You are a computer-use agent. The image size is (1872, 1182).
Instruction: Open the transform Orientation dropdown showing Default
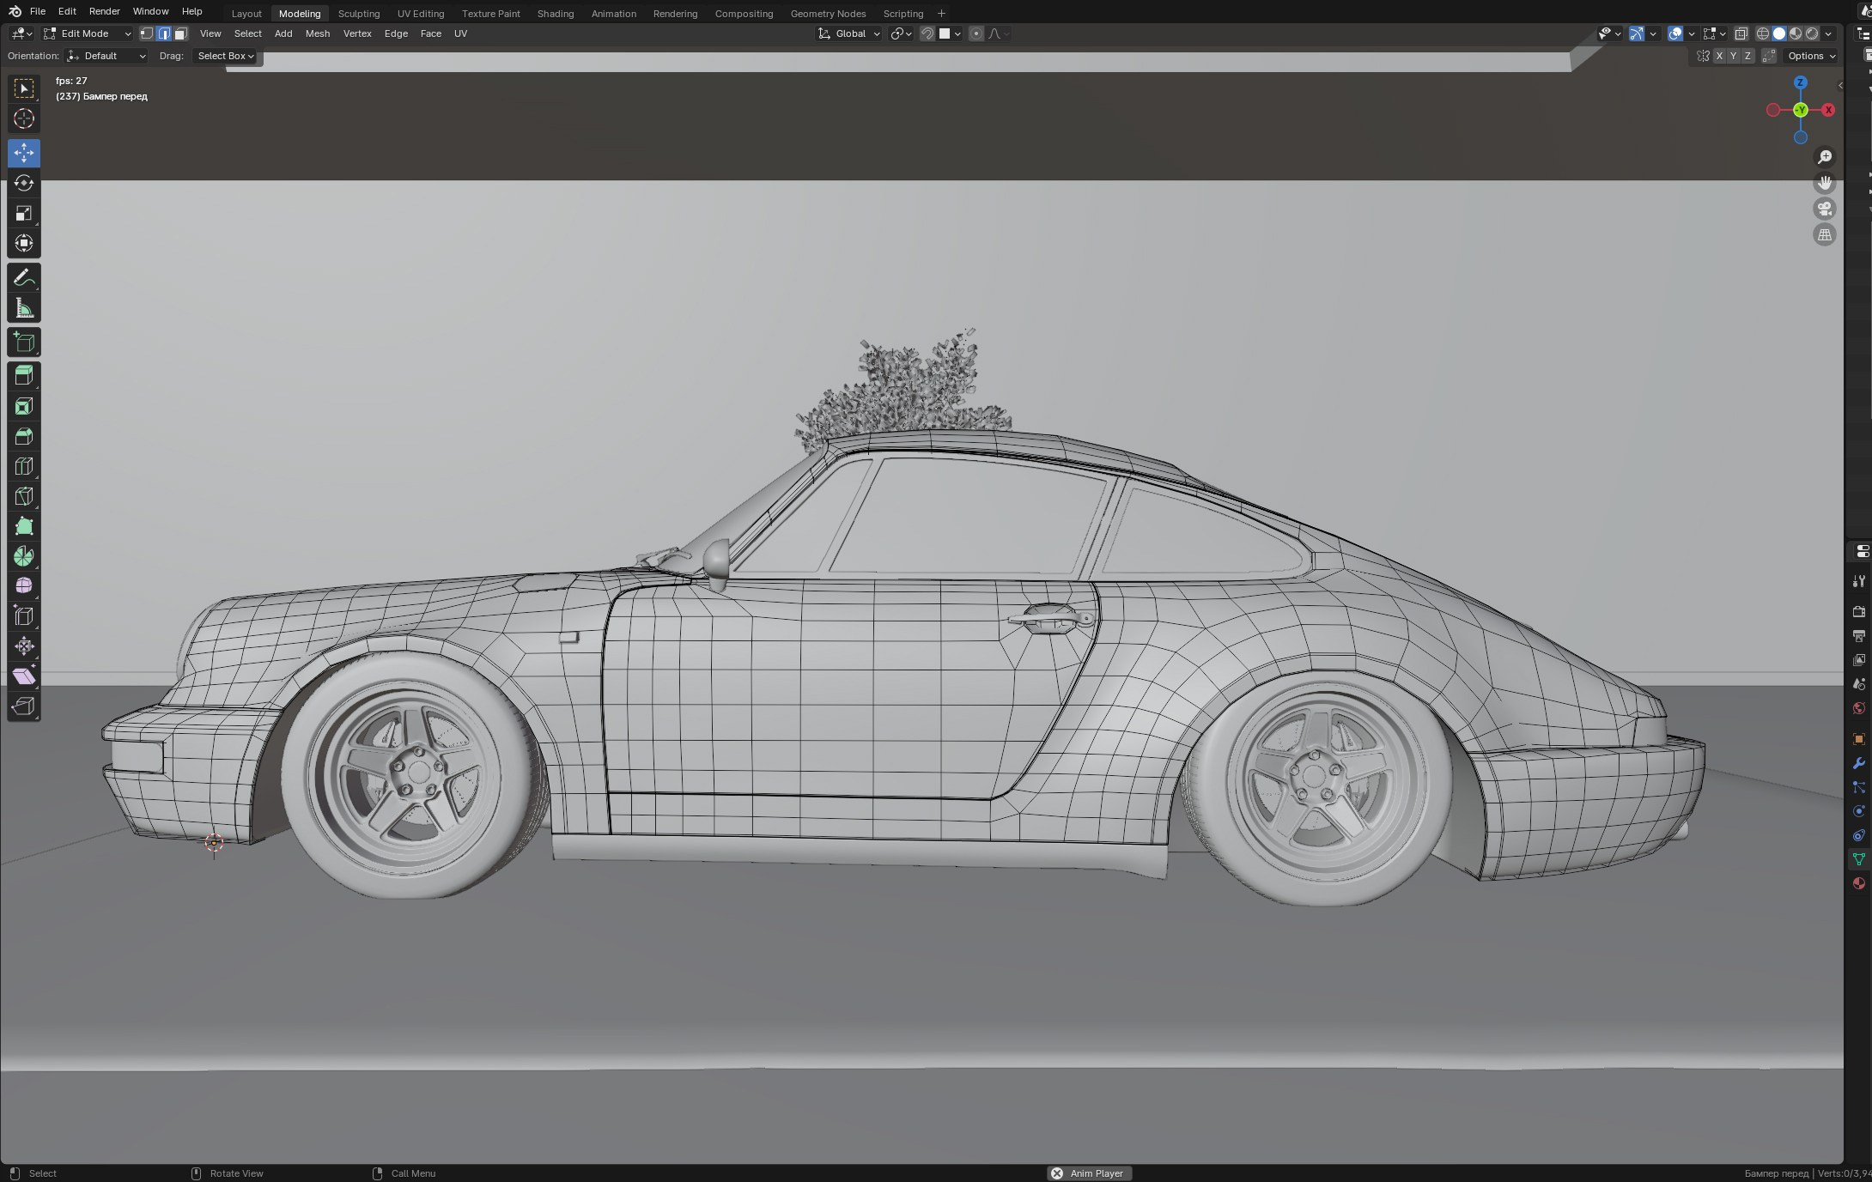tap(105, 56)
